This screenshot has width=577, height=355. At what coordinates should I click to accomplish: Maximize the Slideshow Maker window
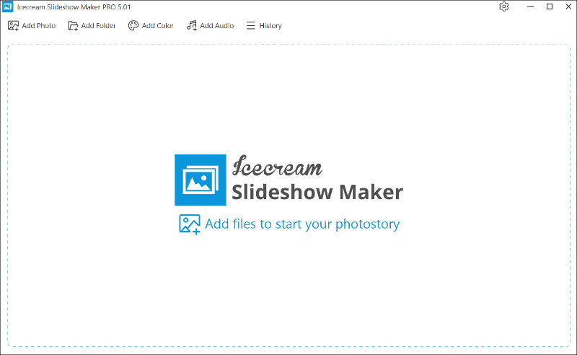(550, 6)
